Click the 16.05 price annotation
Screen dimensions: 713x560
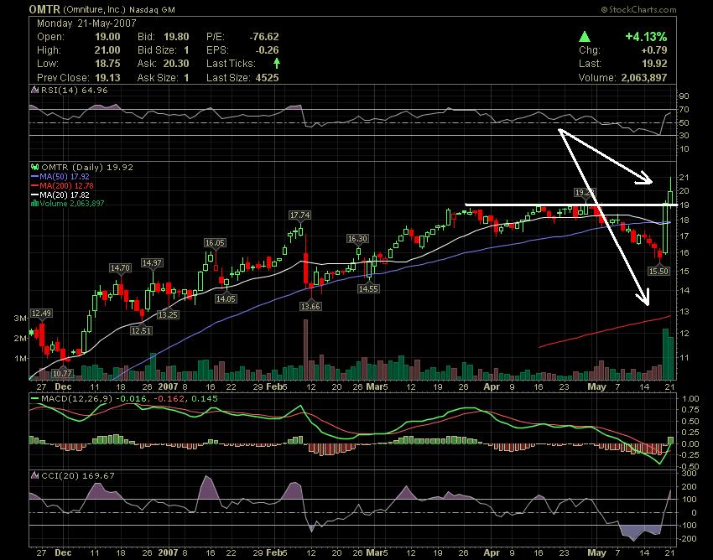pos(215,243)
